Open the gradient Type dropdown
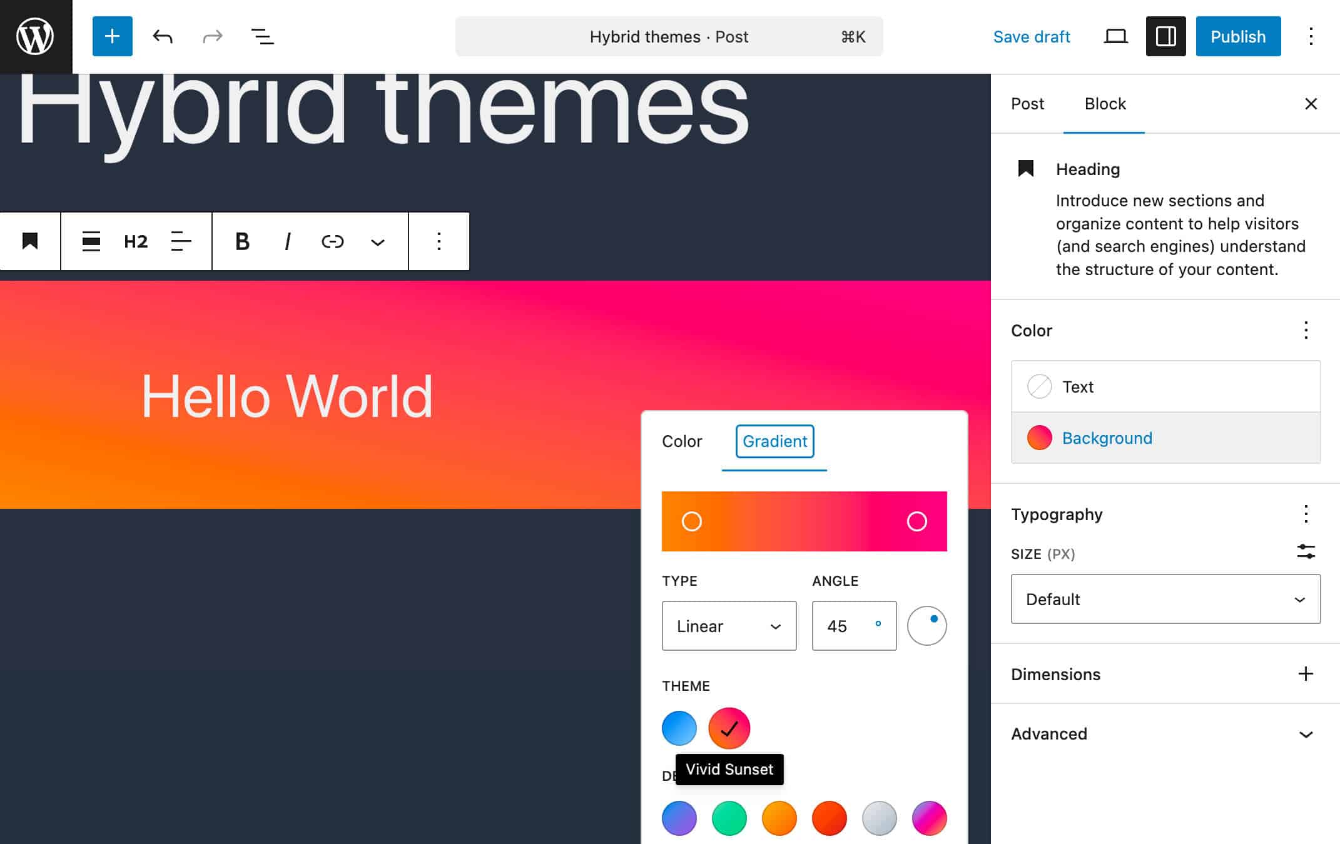The image size is (1340, 844). coord(728,626)
